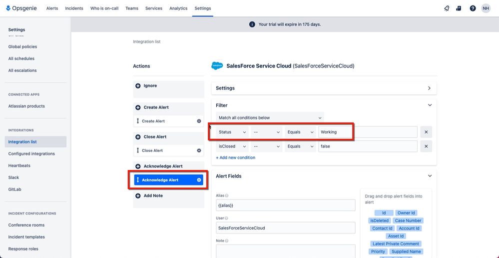Viewport: 499px width, 258px height.
Task: Click the Owner Id field tag
Action: pyautogui.click(x=406, y=213)
